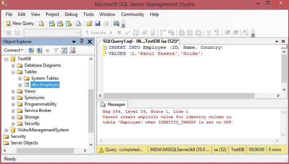Click Decrease Indent icon
Screen dimensions: 289x164
(228, 33)
